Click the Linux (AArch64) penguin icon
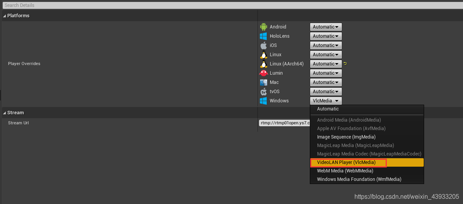Image resolution: width=463 pixels, height=204 pixels. coord(263,64)
